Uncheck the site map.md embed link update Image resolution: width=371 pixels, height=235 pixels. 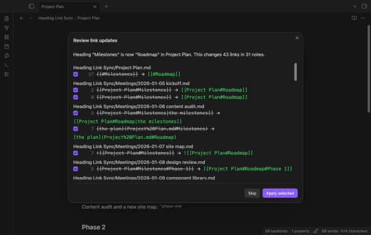click(75, 153)
